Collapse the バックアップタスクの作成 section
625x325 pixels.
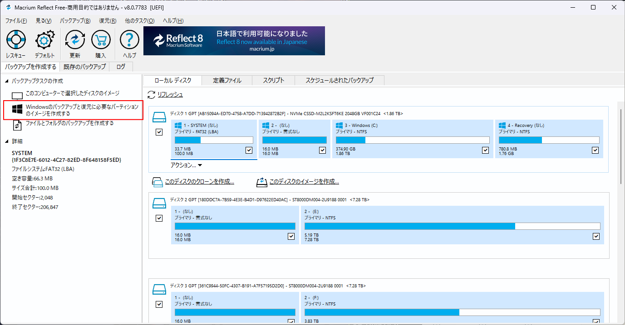point(7,81)
